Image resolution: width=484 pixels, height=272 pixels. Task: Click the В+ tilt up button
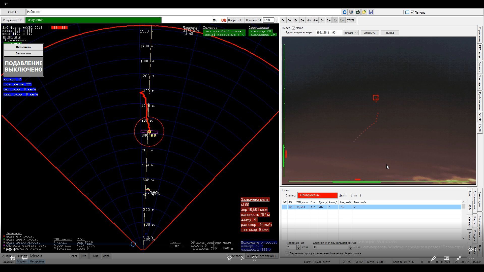302,20
